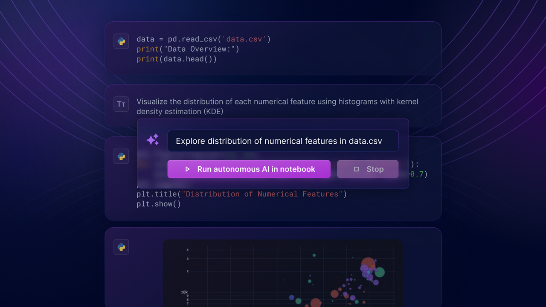Click the Tt text cell icon
The height and width of the screenshot is (307, 546).
[x=121, y=104]
